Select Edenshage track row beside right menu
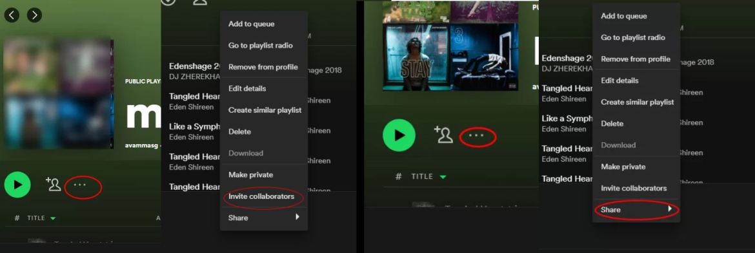The width and height of the screenshot is (755, 253). click(567, 63)
